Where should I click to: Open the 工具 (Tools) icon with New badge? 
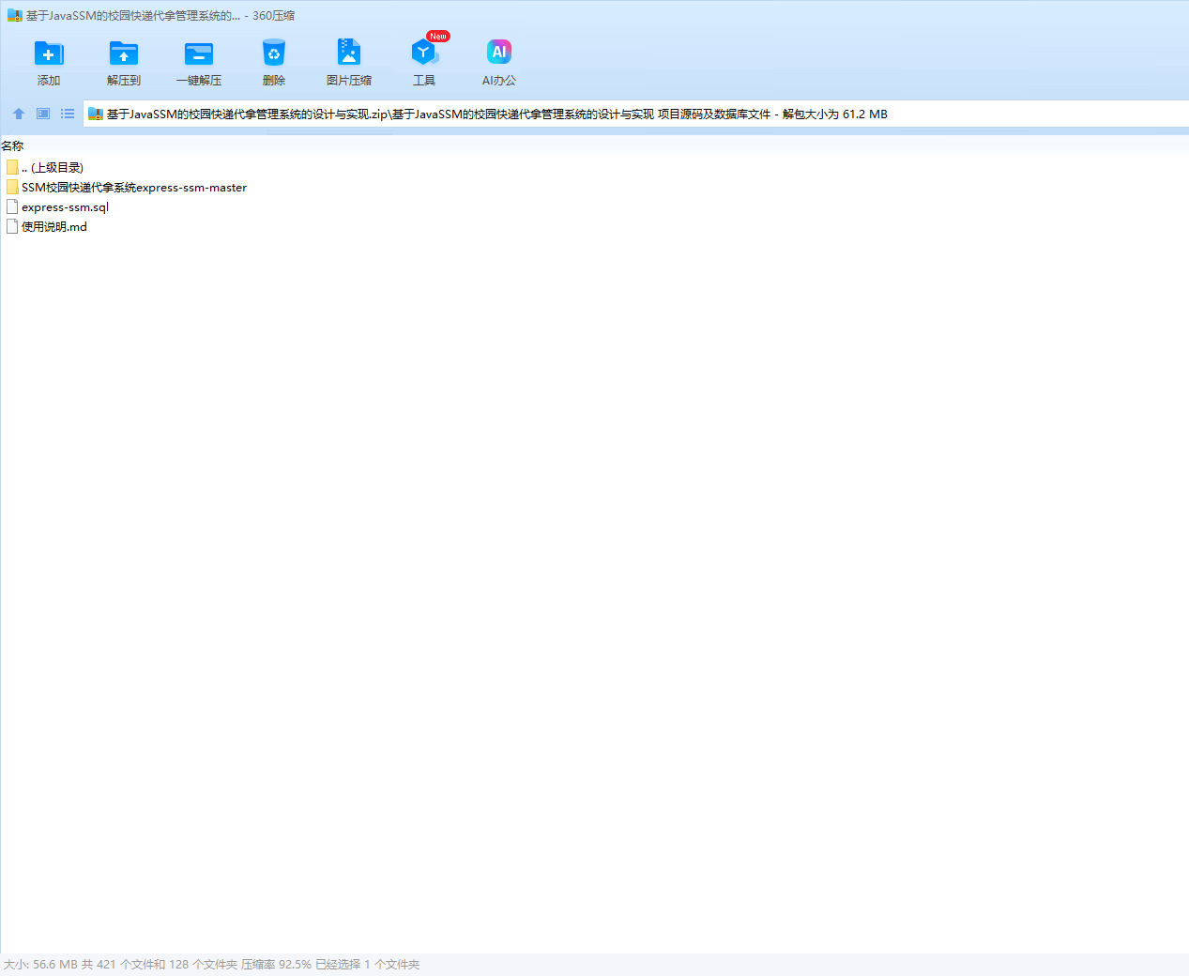click(424, 52)
